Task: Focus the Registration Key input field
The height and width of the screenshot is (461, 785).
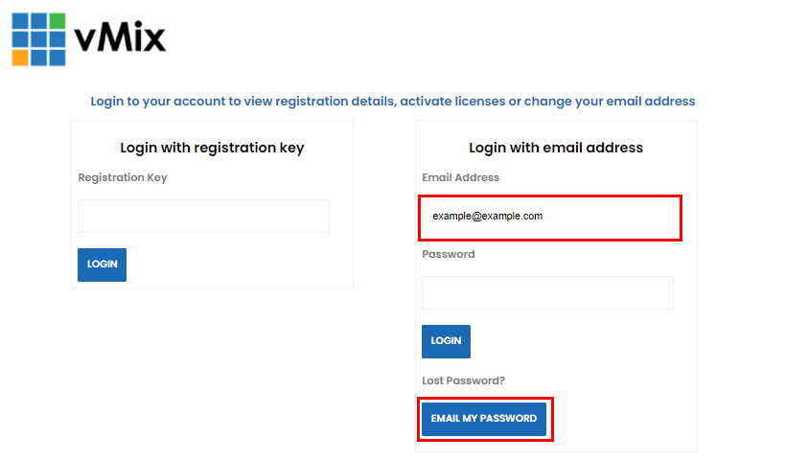Action: (x=203, y=216)
